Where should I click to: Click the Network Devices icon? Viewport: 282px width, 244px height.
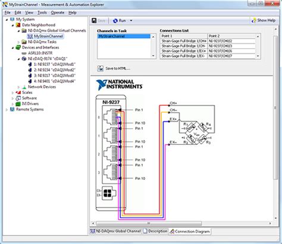tap(24, 87)
